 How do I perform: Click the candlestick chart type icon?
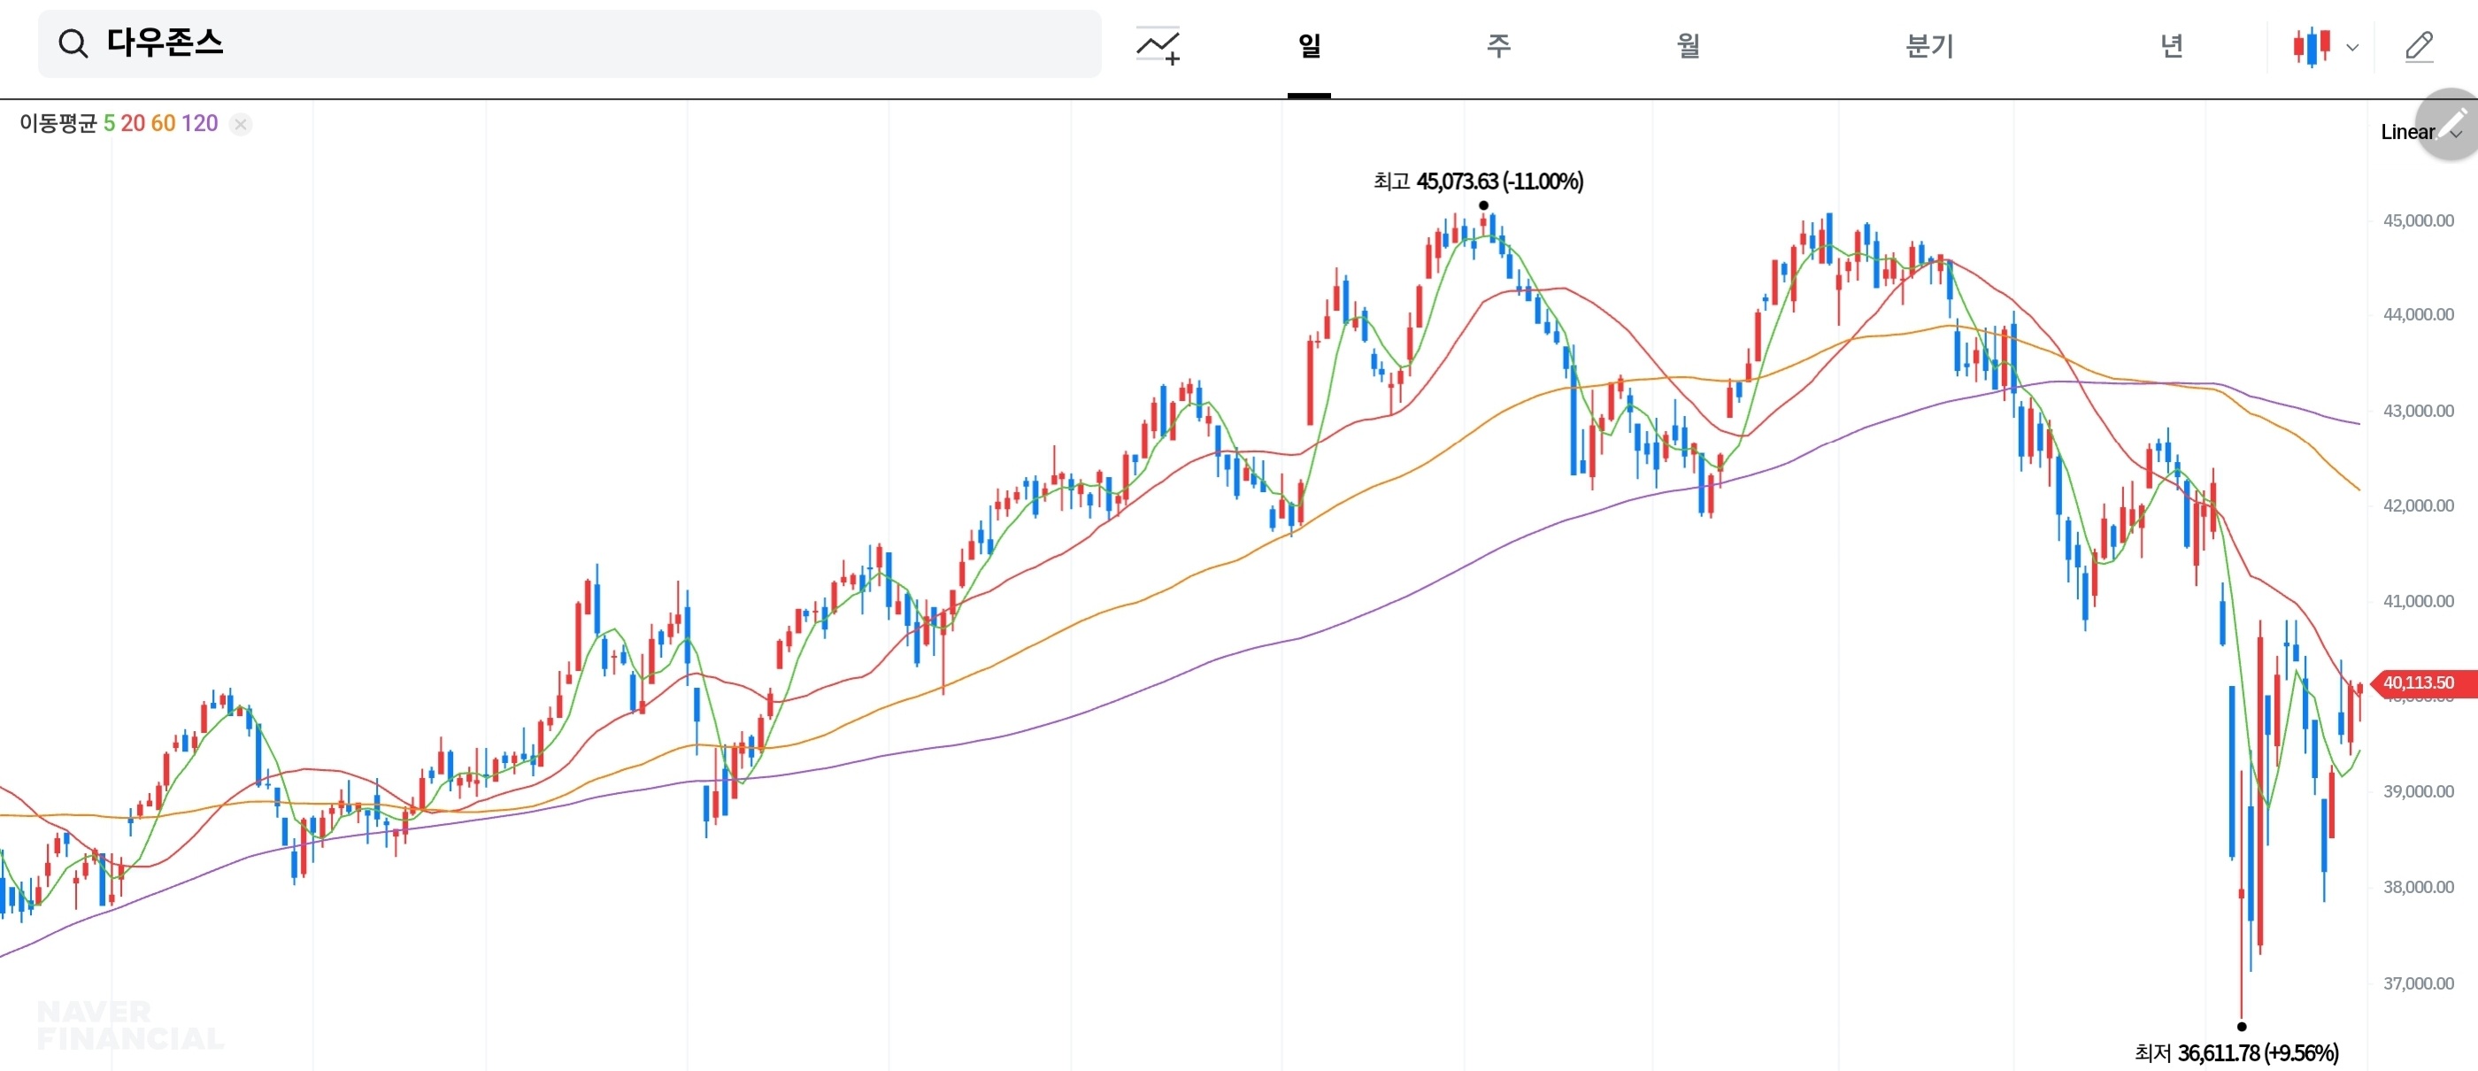[x=2311, y=45]
